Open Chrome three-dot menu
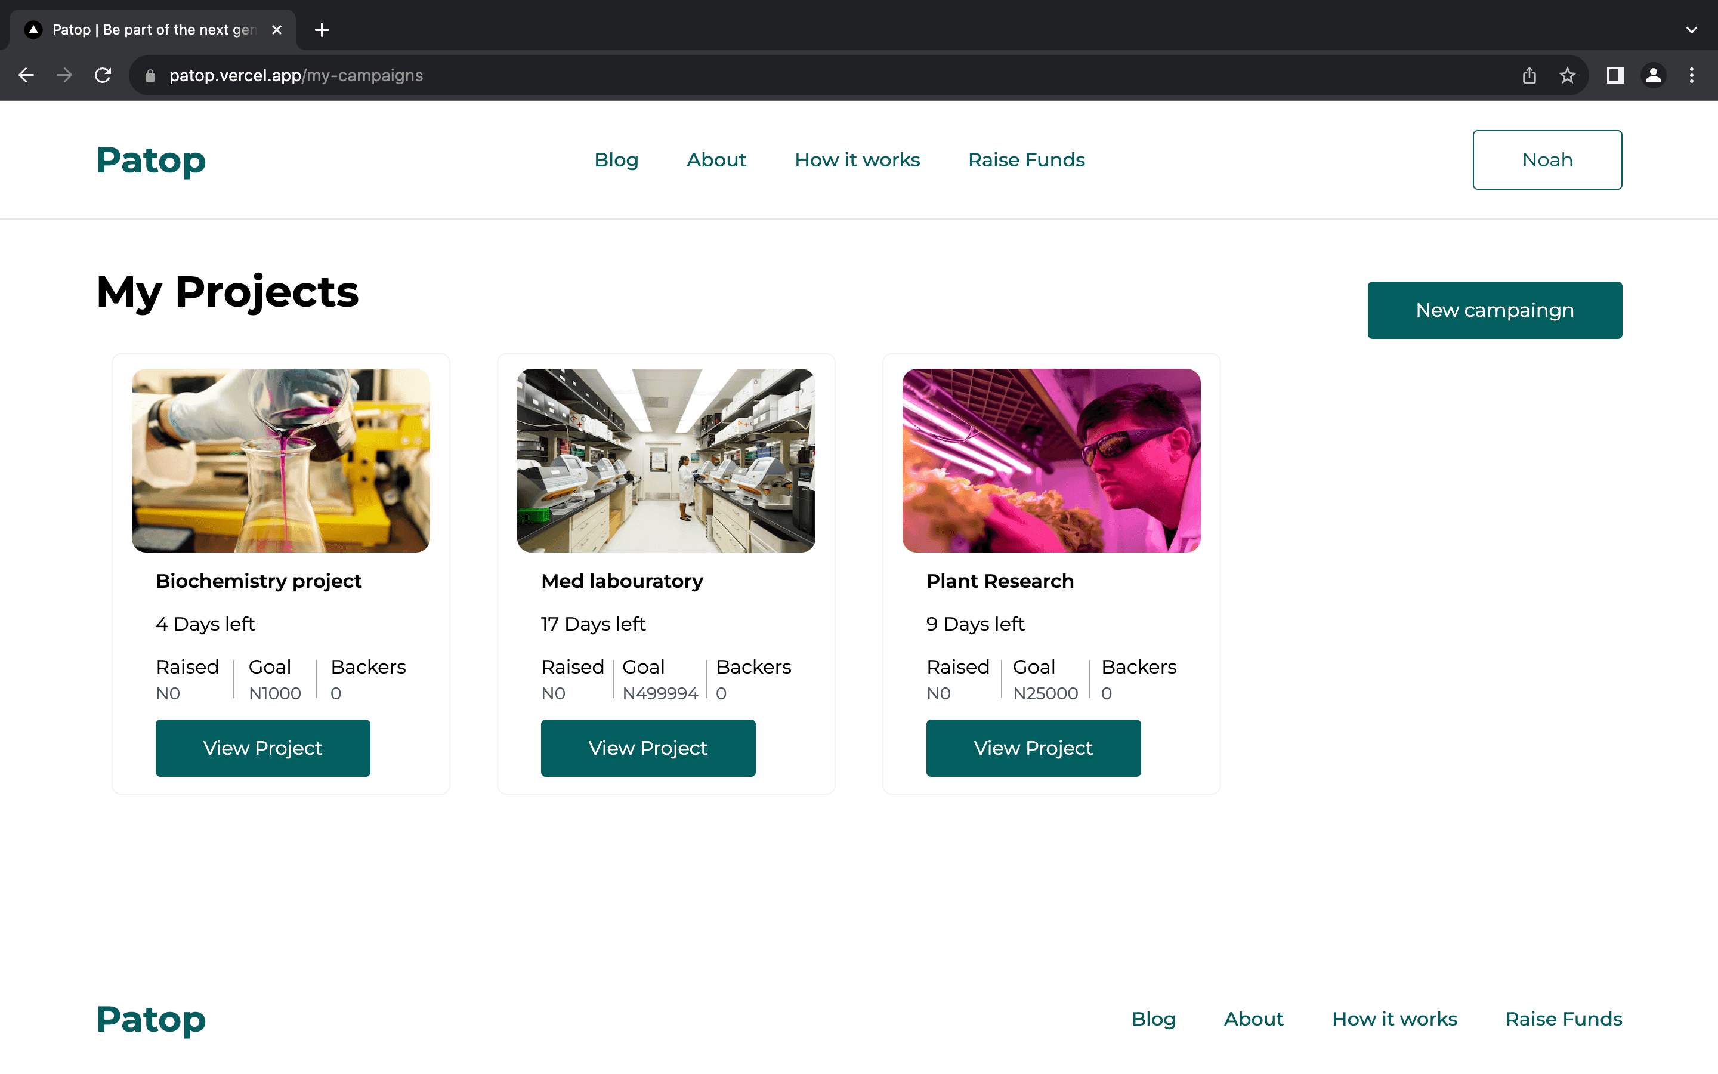Screen dimensions: 1718x1074 tap(1692, 75)
